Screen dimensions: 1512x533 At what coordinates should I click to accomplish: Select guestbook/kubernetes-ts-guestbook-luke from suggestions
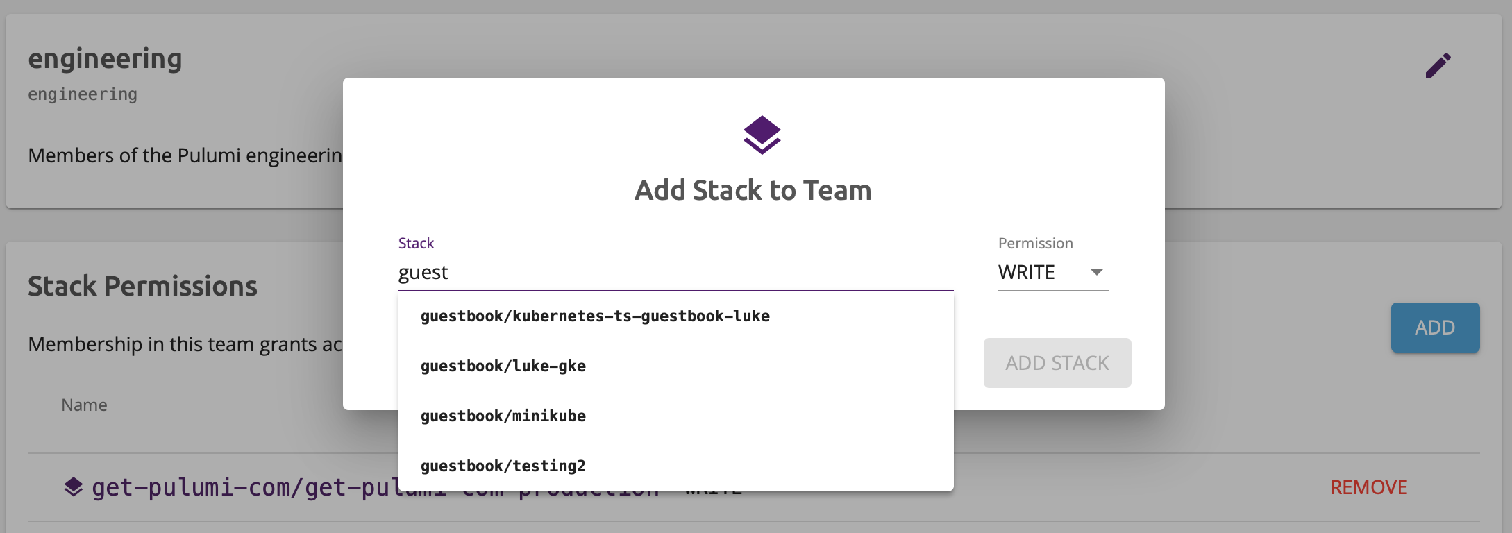596,316
